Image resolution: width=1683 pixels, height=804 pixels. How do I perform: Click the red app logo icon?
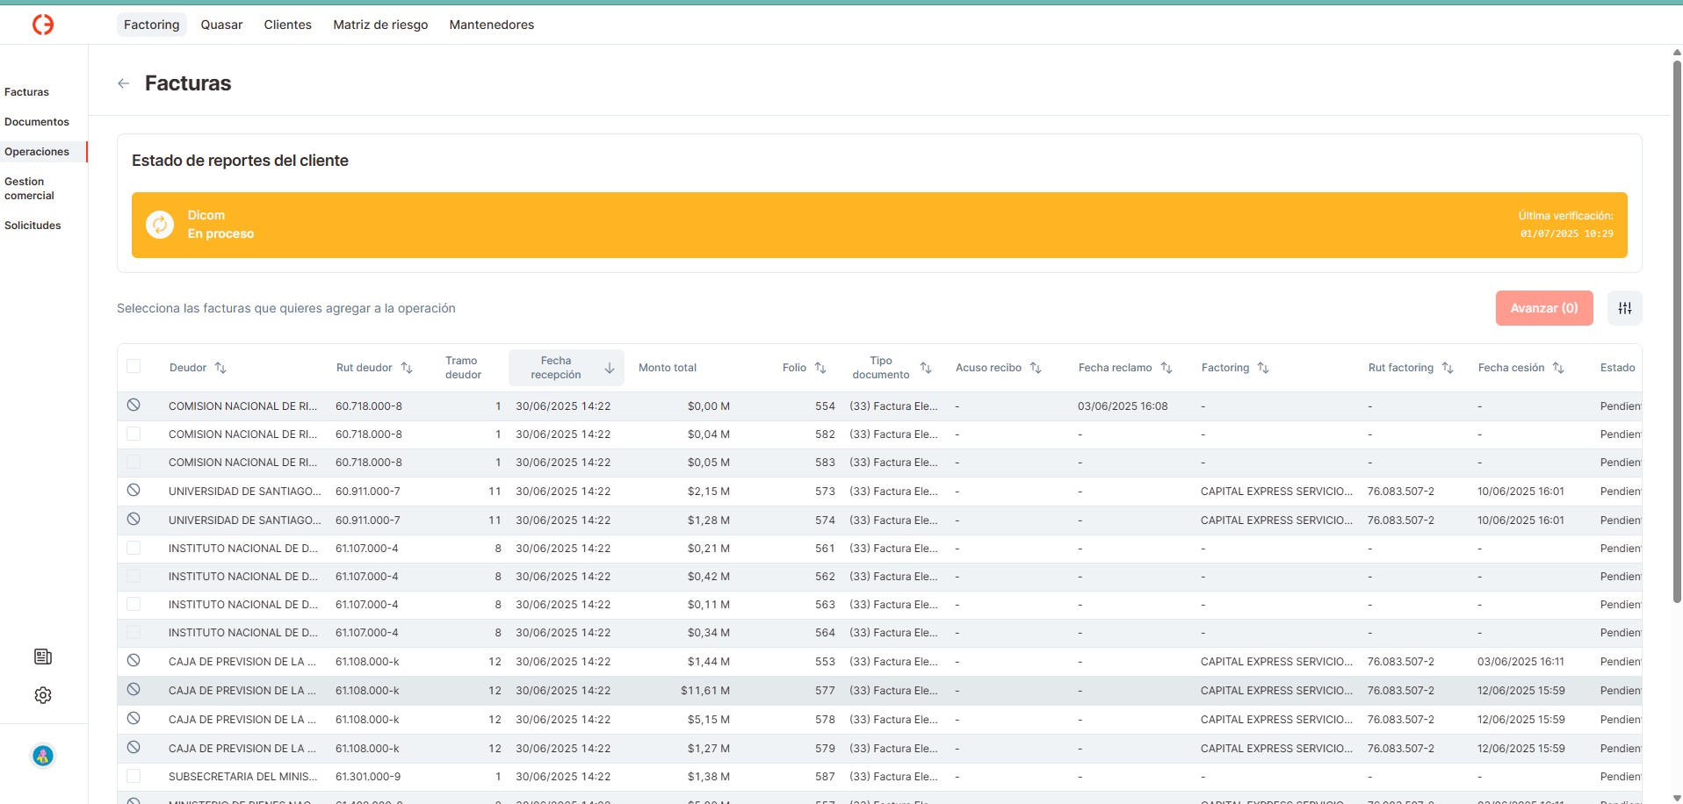click(43, 25)
